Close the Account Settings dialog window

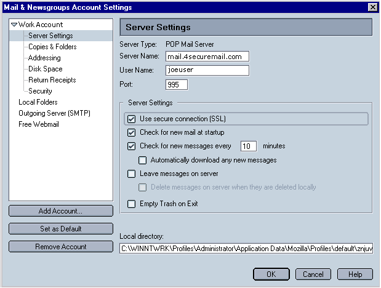pyautogui.click(x=372, y=7)
